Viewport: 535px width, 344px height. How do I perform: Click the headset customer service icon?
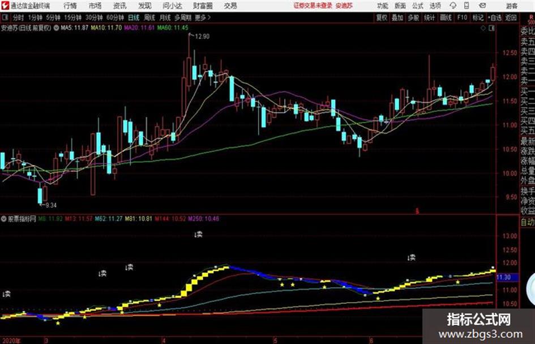[453, 6]
